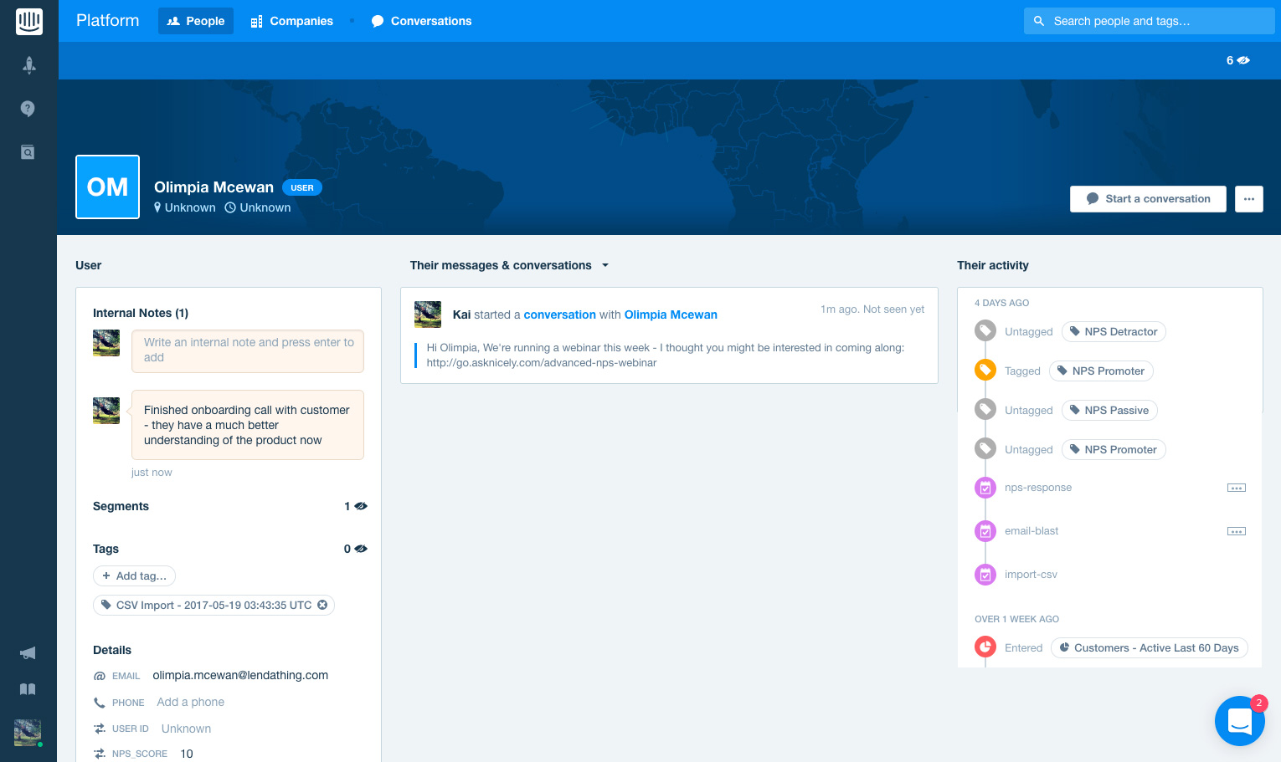Remove the CSV Import tag via its X

coord(322,605)
